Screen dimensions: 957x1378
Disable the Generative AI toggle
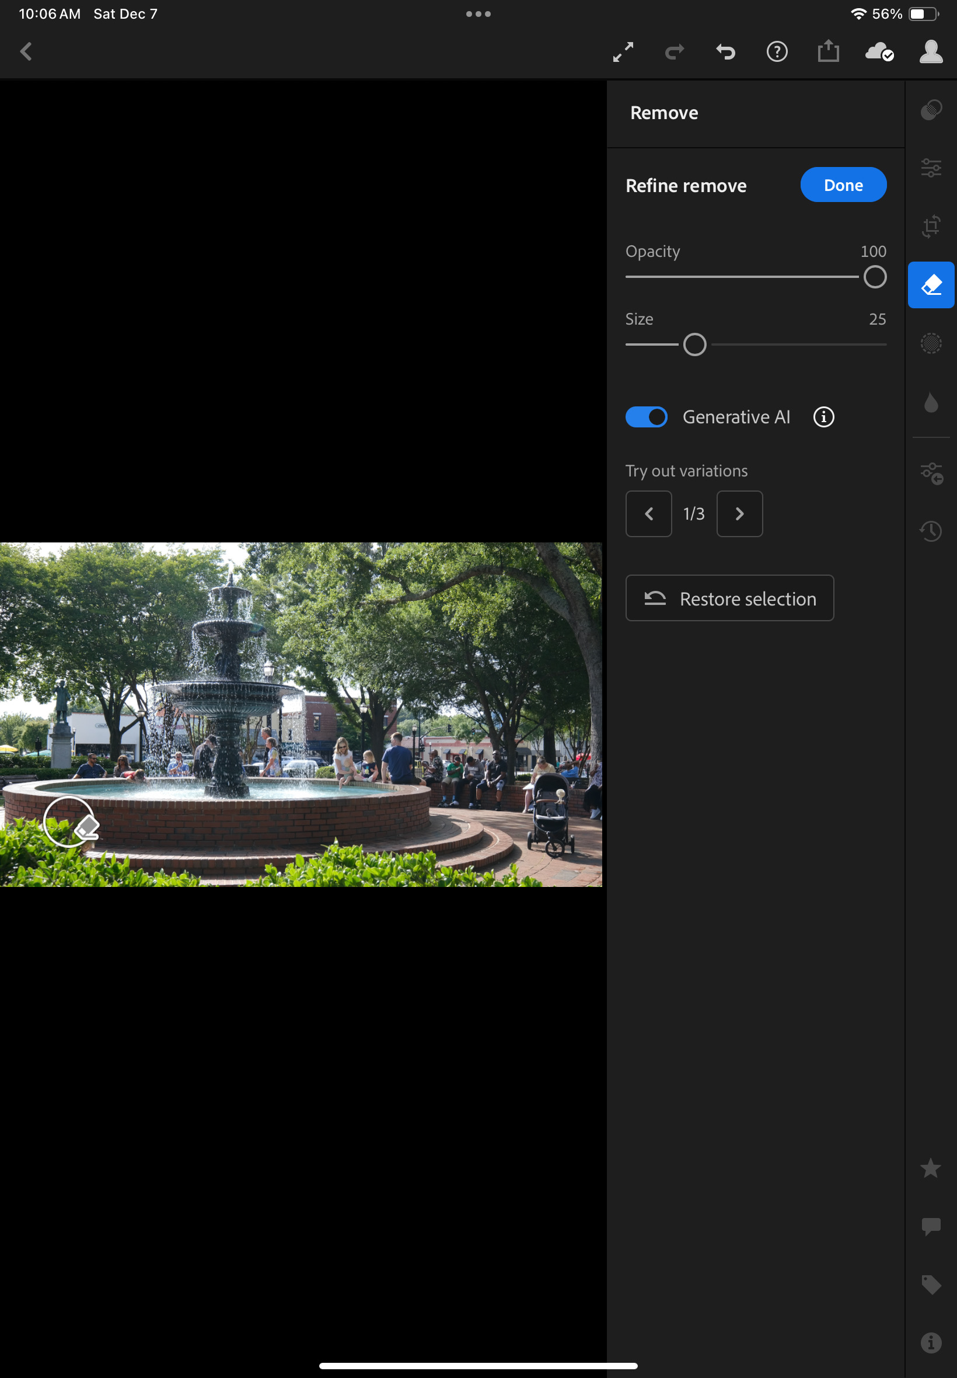point(646,417)
